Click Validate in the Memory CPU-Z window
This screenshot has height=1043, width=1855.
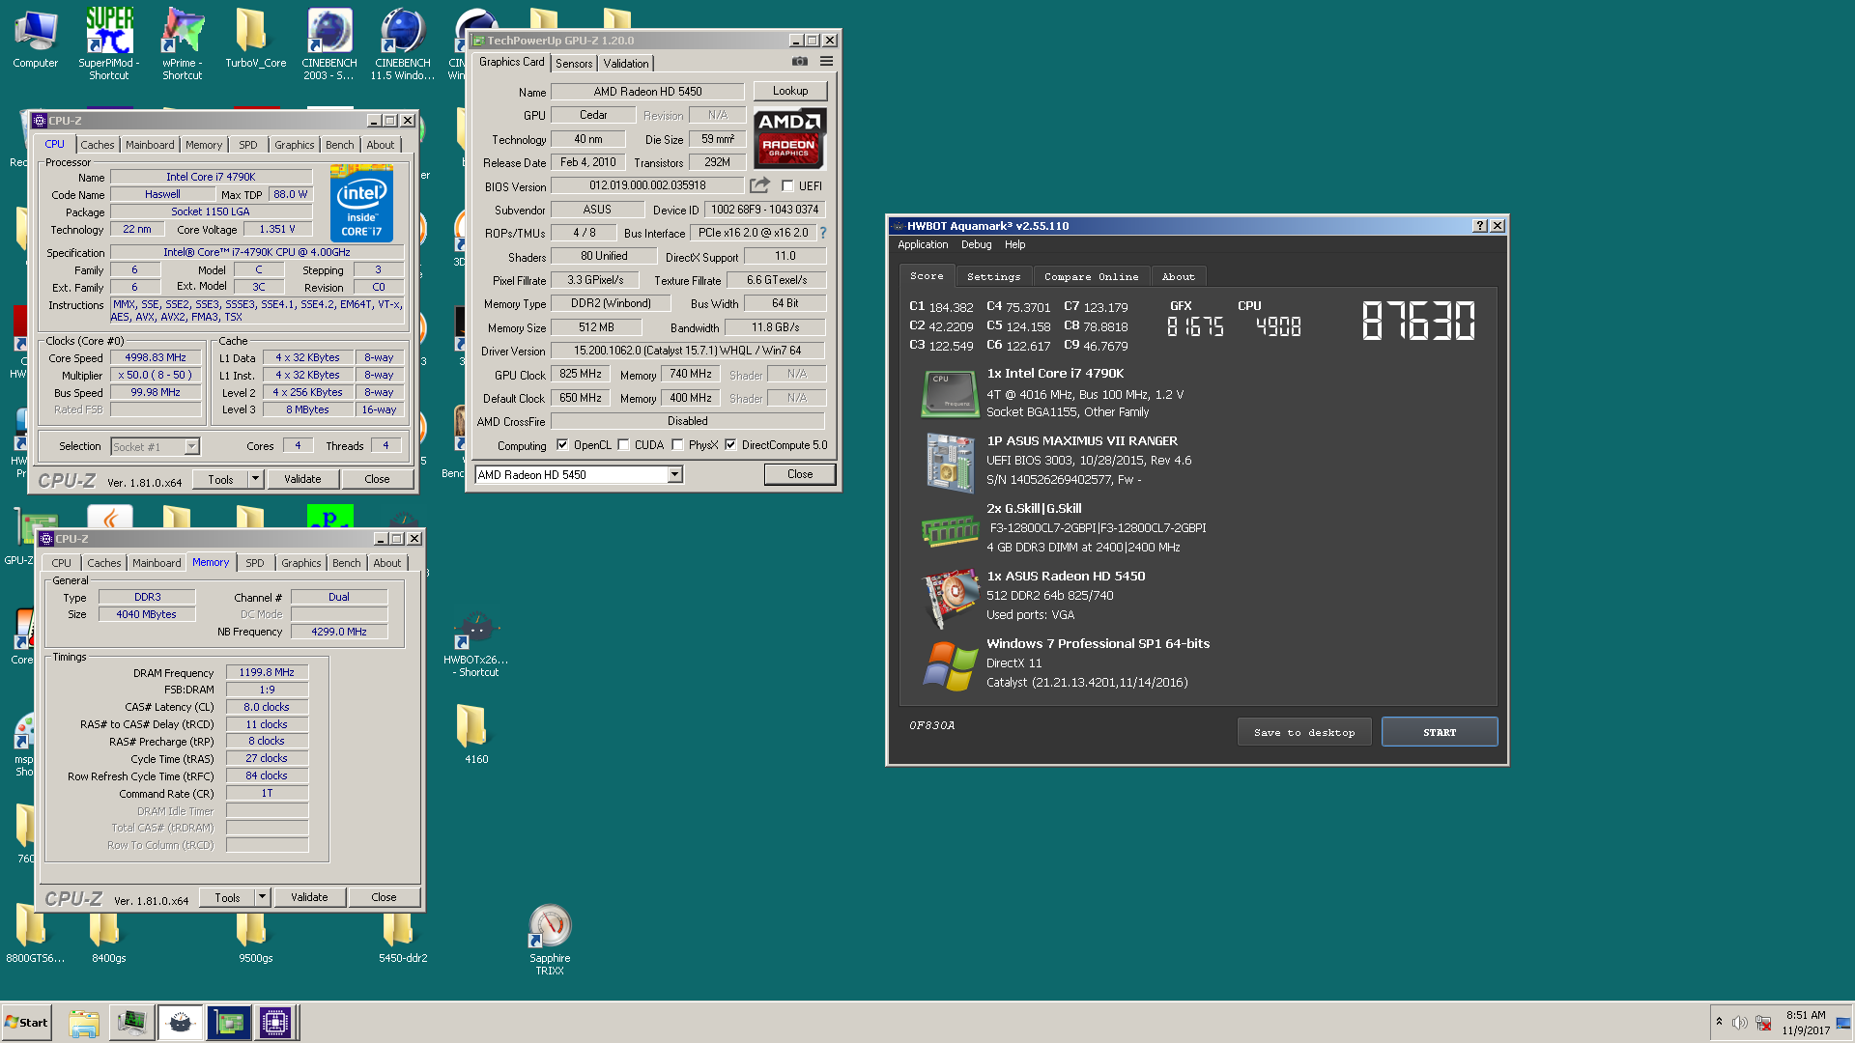[x=309, y=897]
